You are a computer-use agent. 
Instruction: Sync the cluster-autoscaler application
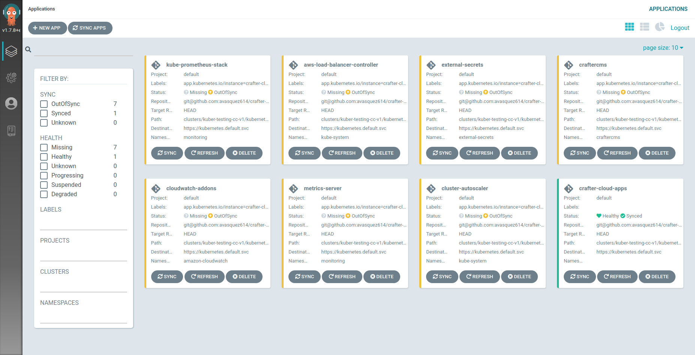click(442, 277)
